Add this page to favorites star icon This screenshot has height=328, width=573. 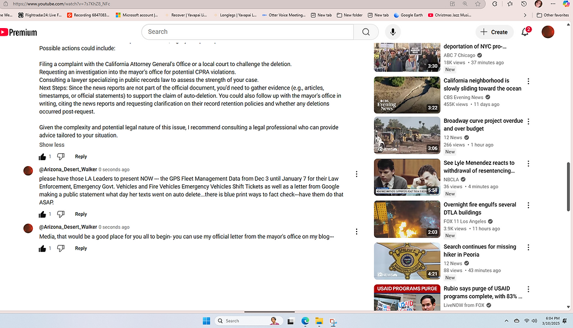[478, 4]
